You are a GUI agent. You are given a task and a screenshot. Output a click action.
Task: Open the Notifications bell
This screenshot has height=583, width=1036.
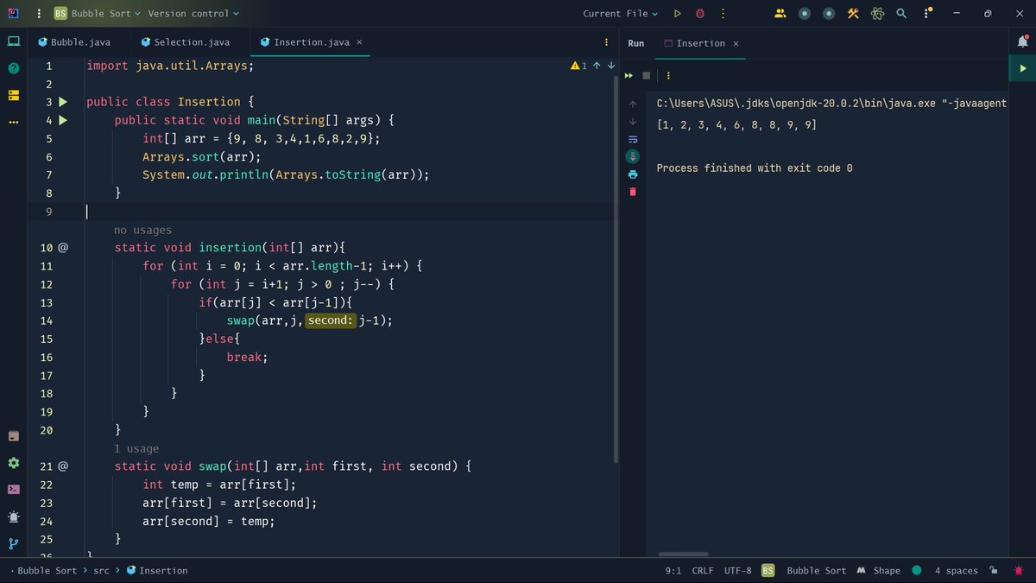coord(1023,41)
